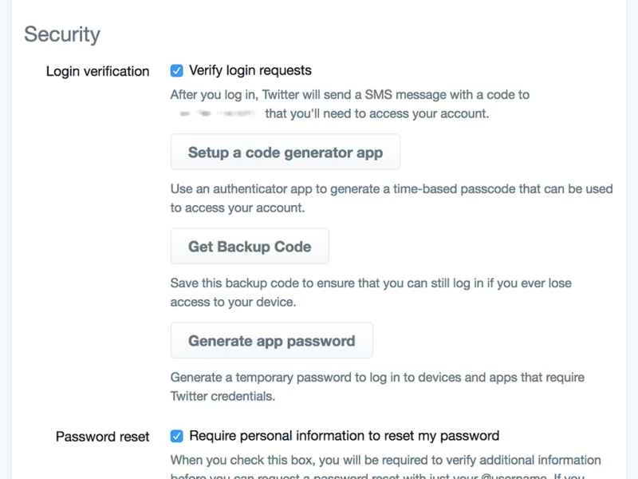Toggle the Require personal information checkbox
The height and width of the screenshot is (479, 638).
[x=177, y=436]
